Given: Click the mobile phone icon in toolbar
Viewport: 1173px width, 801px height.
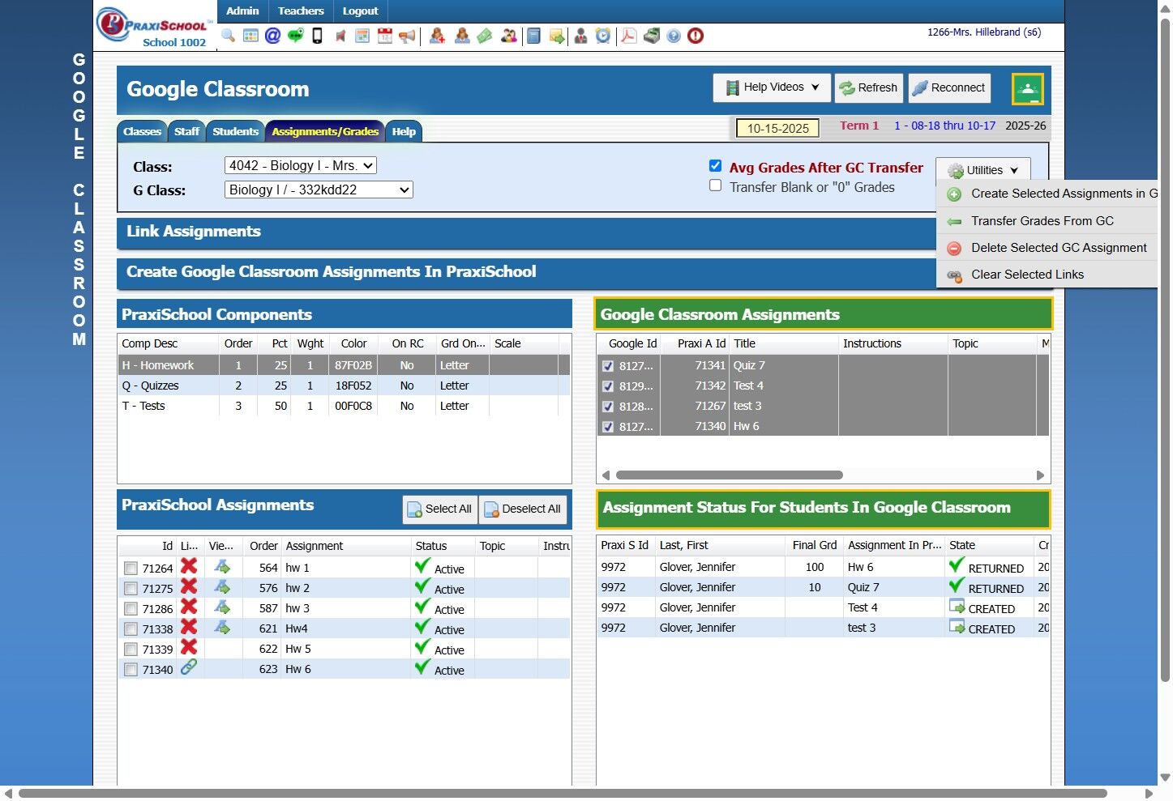Looking at the screenshot, I should coord(318,36).
